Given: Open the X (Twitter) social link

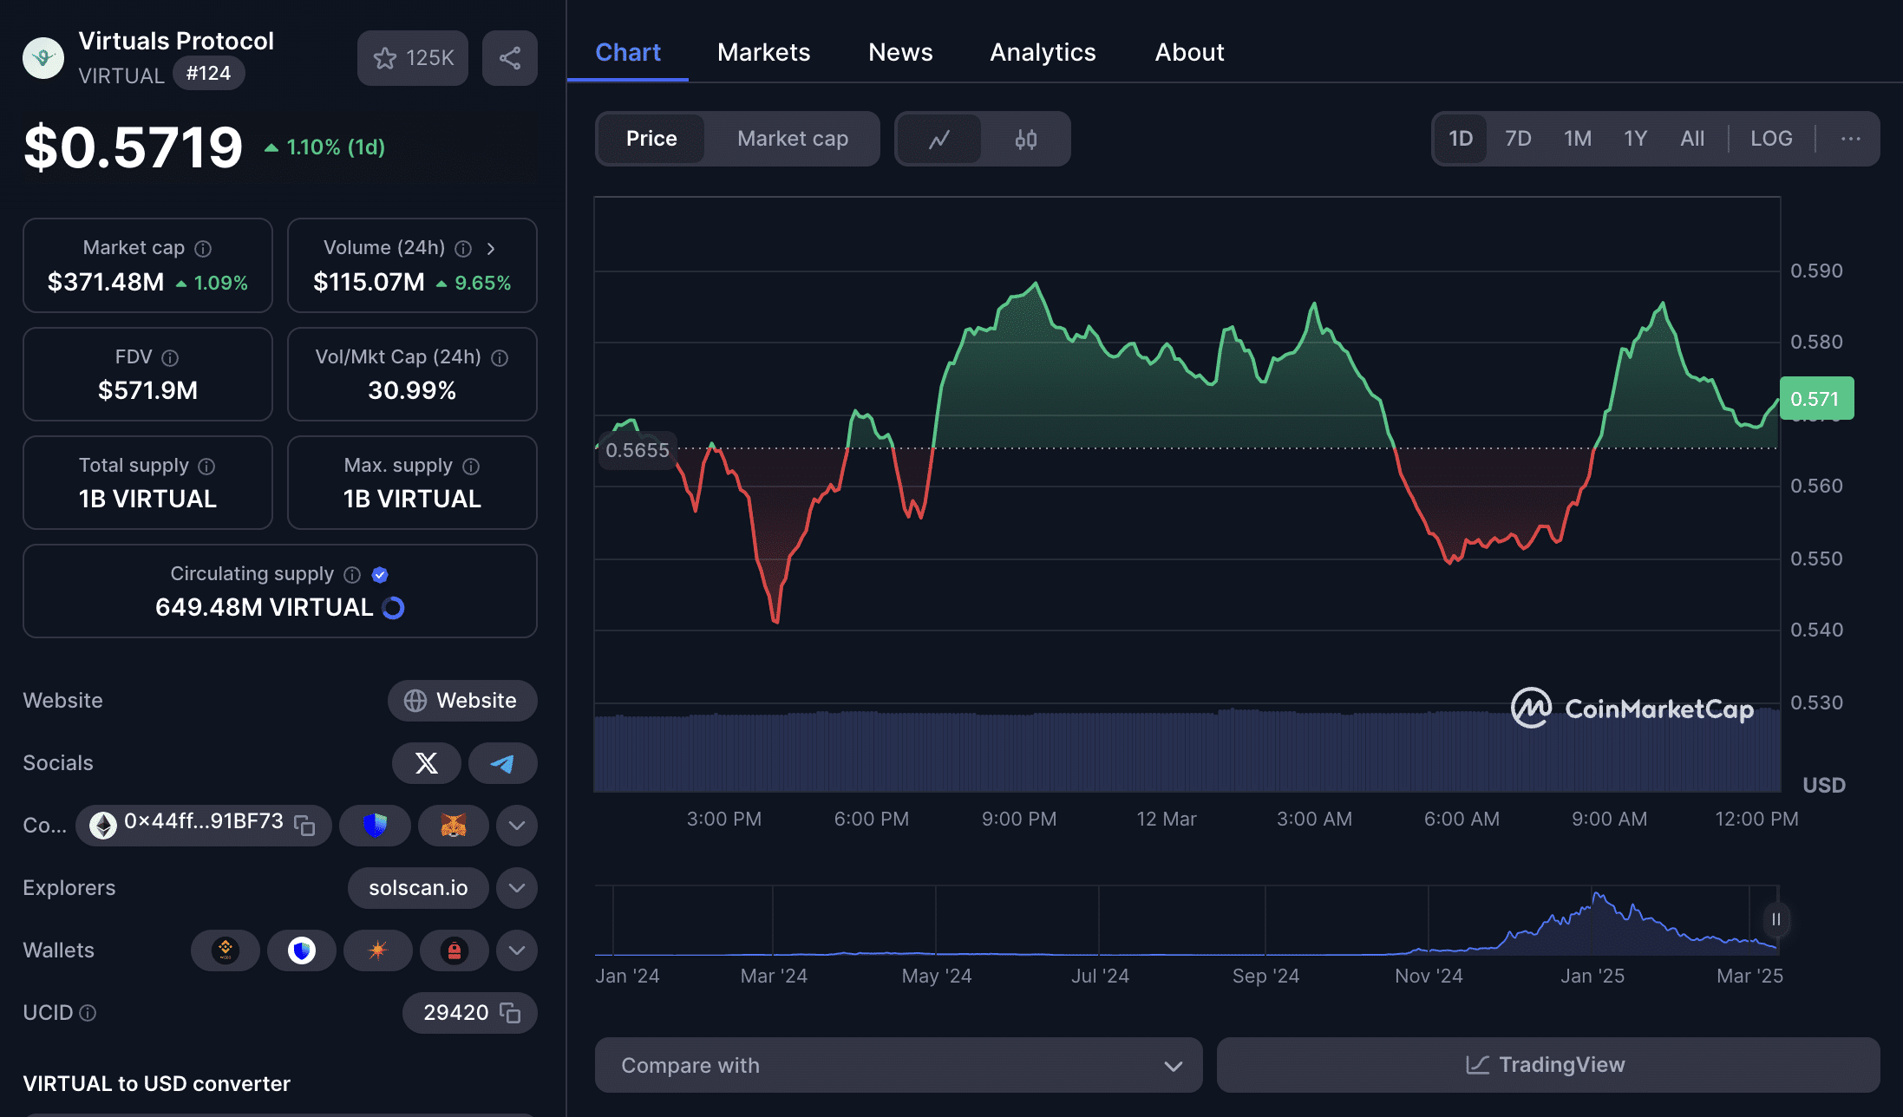Looking at the screenshot, I should [426, 763].
